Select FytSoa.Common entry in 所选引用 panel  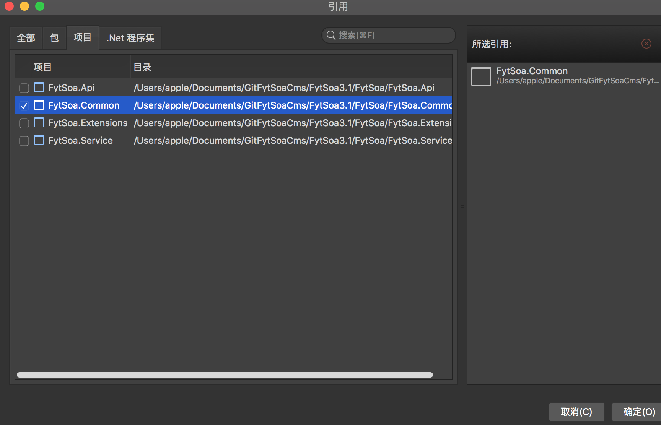(x=565, y=76)
